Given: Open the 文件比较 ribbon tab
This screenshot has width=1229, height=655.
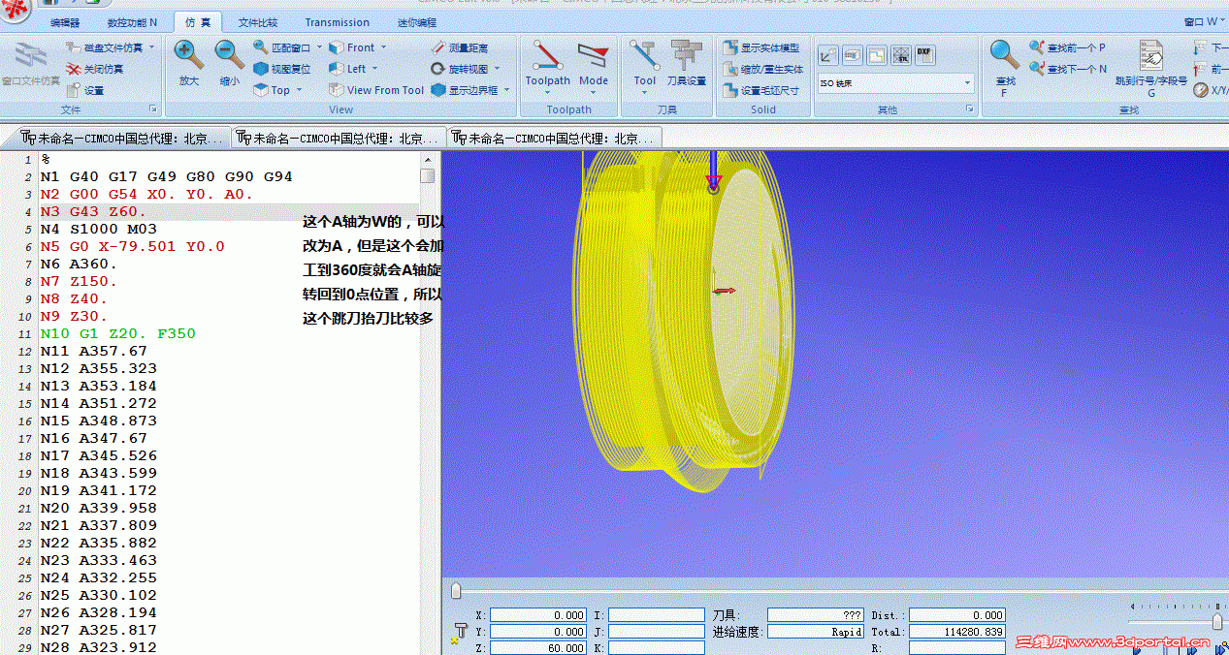Looking at the screenshot, I should [x=258, y=22].
